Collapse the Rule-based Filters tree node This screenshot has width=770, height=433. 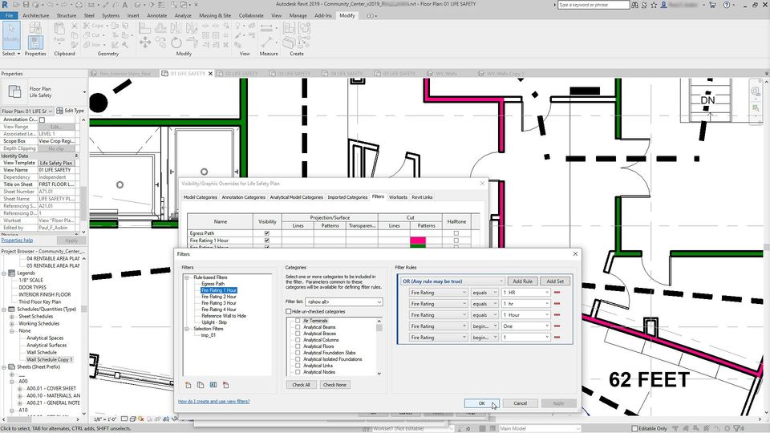point(187,277)
